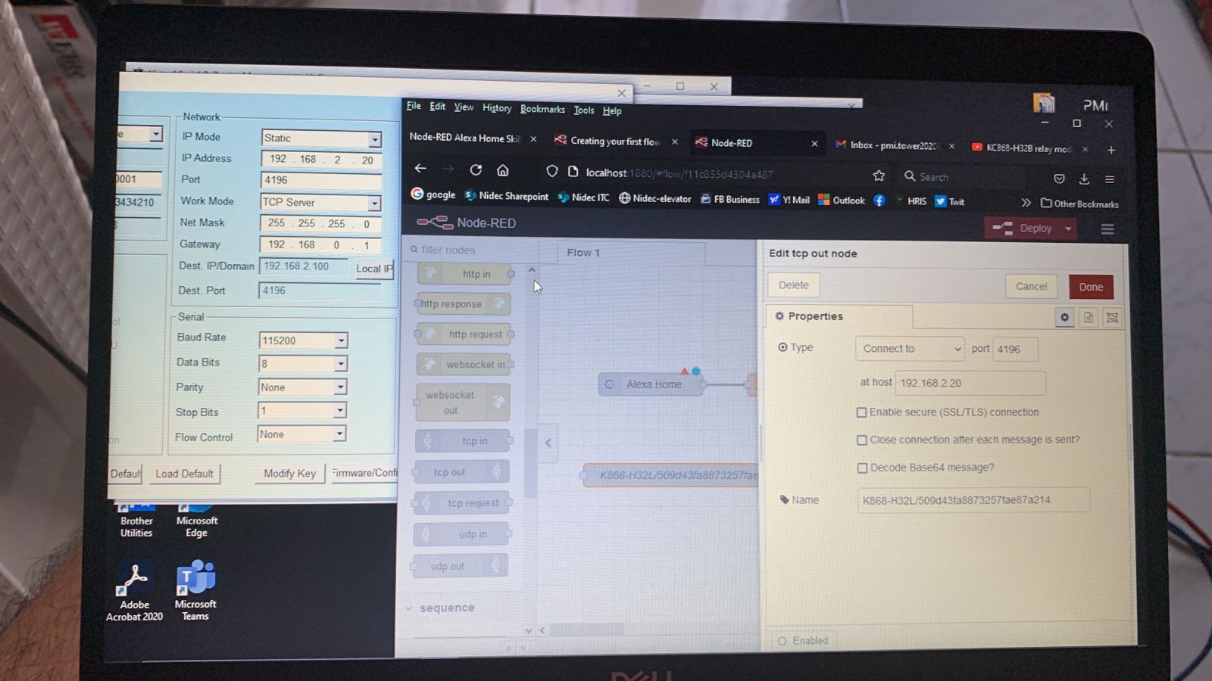This screenshot has width=1212, height=681.
Task: Open the Firefox downloads icon
Action: click(1084, 179)
